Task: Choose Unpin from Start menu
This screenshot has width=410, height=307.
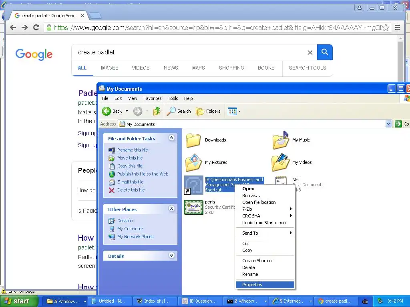Action: click(265, 223)
